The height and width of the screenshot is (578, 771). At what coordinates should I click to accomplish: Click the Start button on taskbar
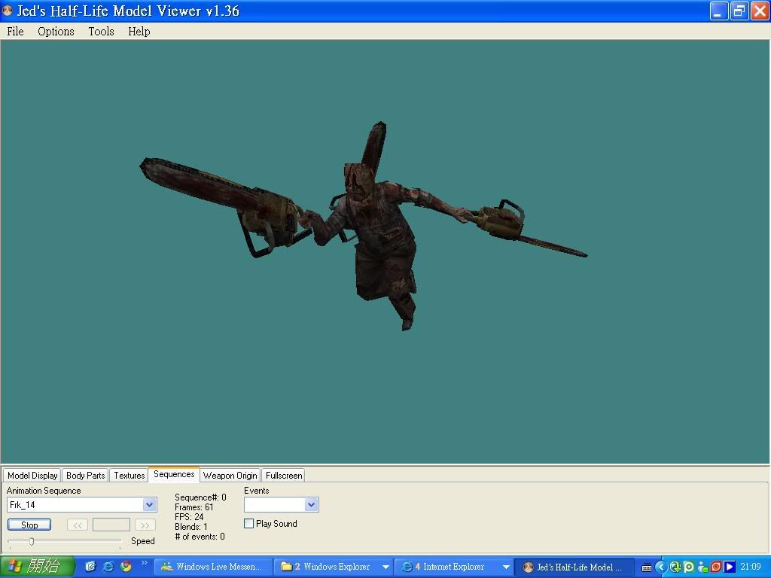click(37, 567)
